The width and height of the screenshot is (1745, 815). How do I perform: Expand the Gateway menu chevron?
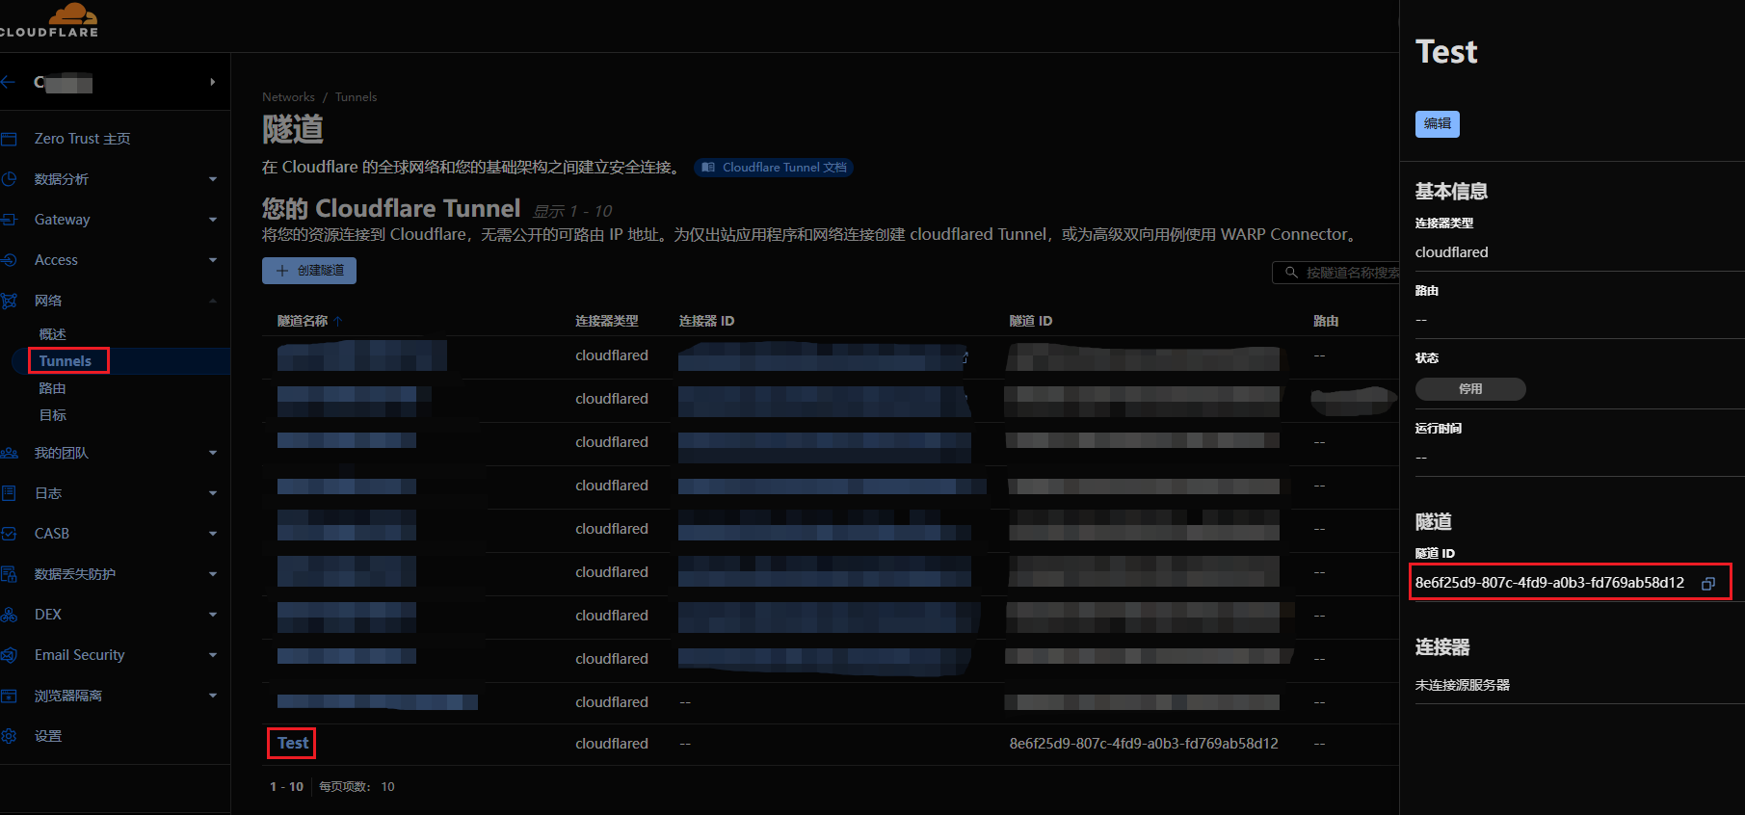point(213,220)
